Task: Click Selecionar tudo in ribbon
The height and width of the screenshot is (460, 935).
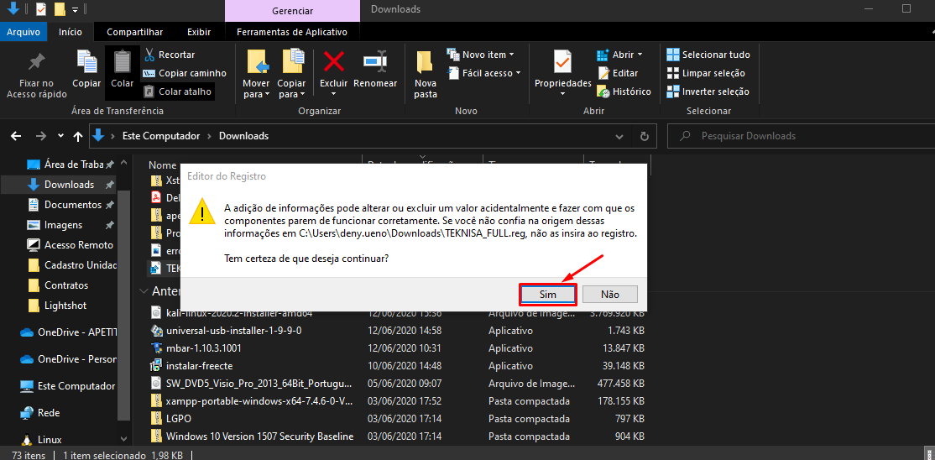Action: [x=708, y=55]
